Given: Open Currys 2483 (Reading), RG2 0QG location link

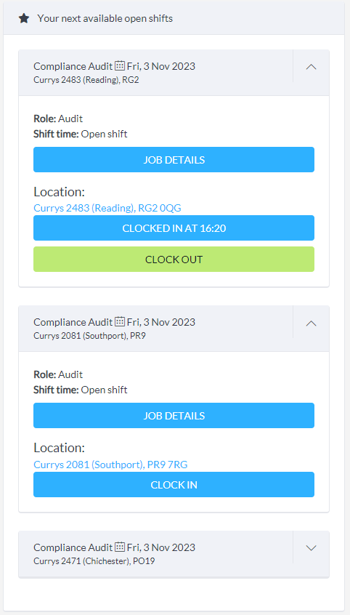Looking at the screenshot, I should (x=107, y=208).
